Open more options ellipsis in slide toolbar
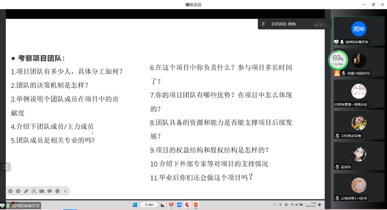387x210 pixels. point(58,191)
